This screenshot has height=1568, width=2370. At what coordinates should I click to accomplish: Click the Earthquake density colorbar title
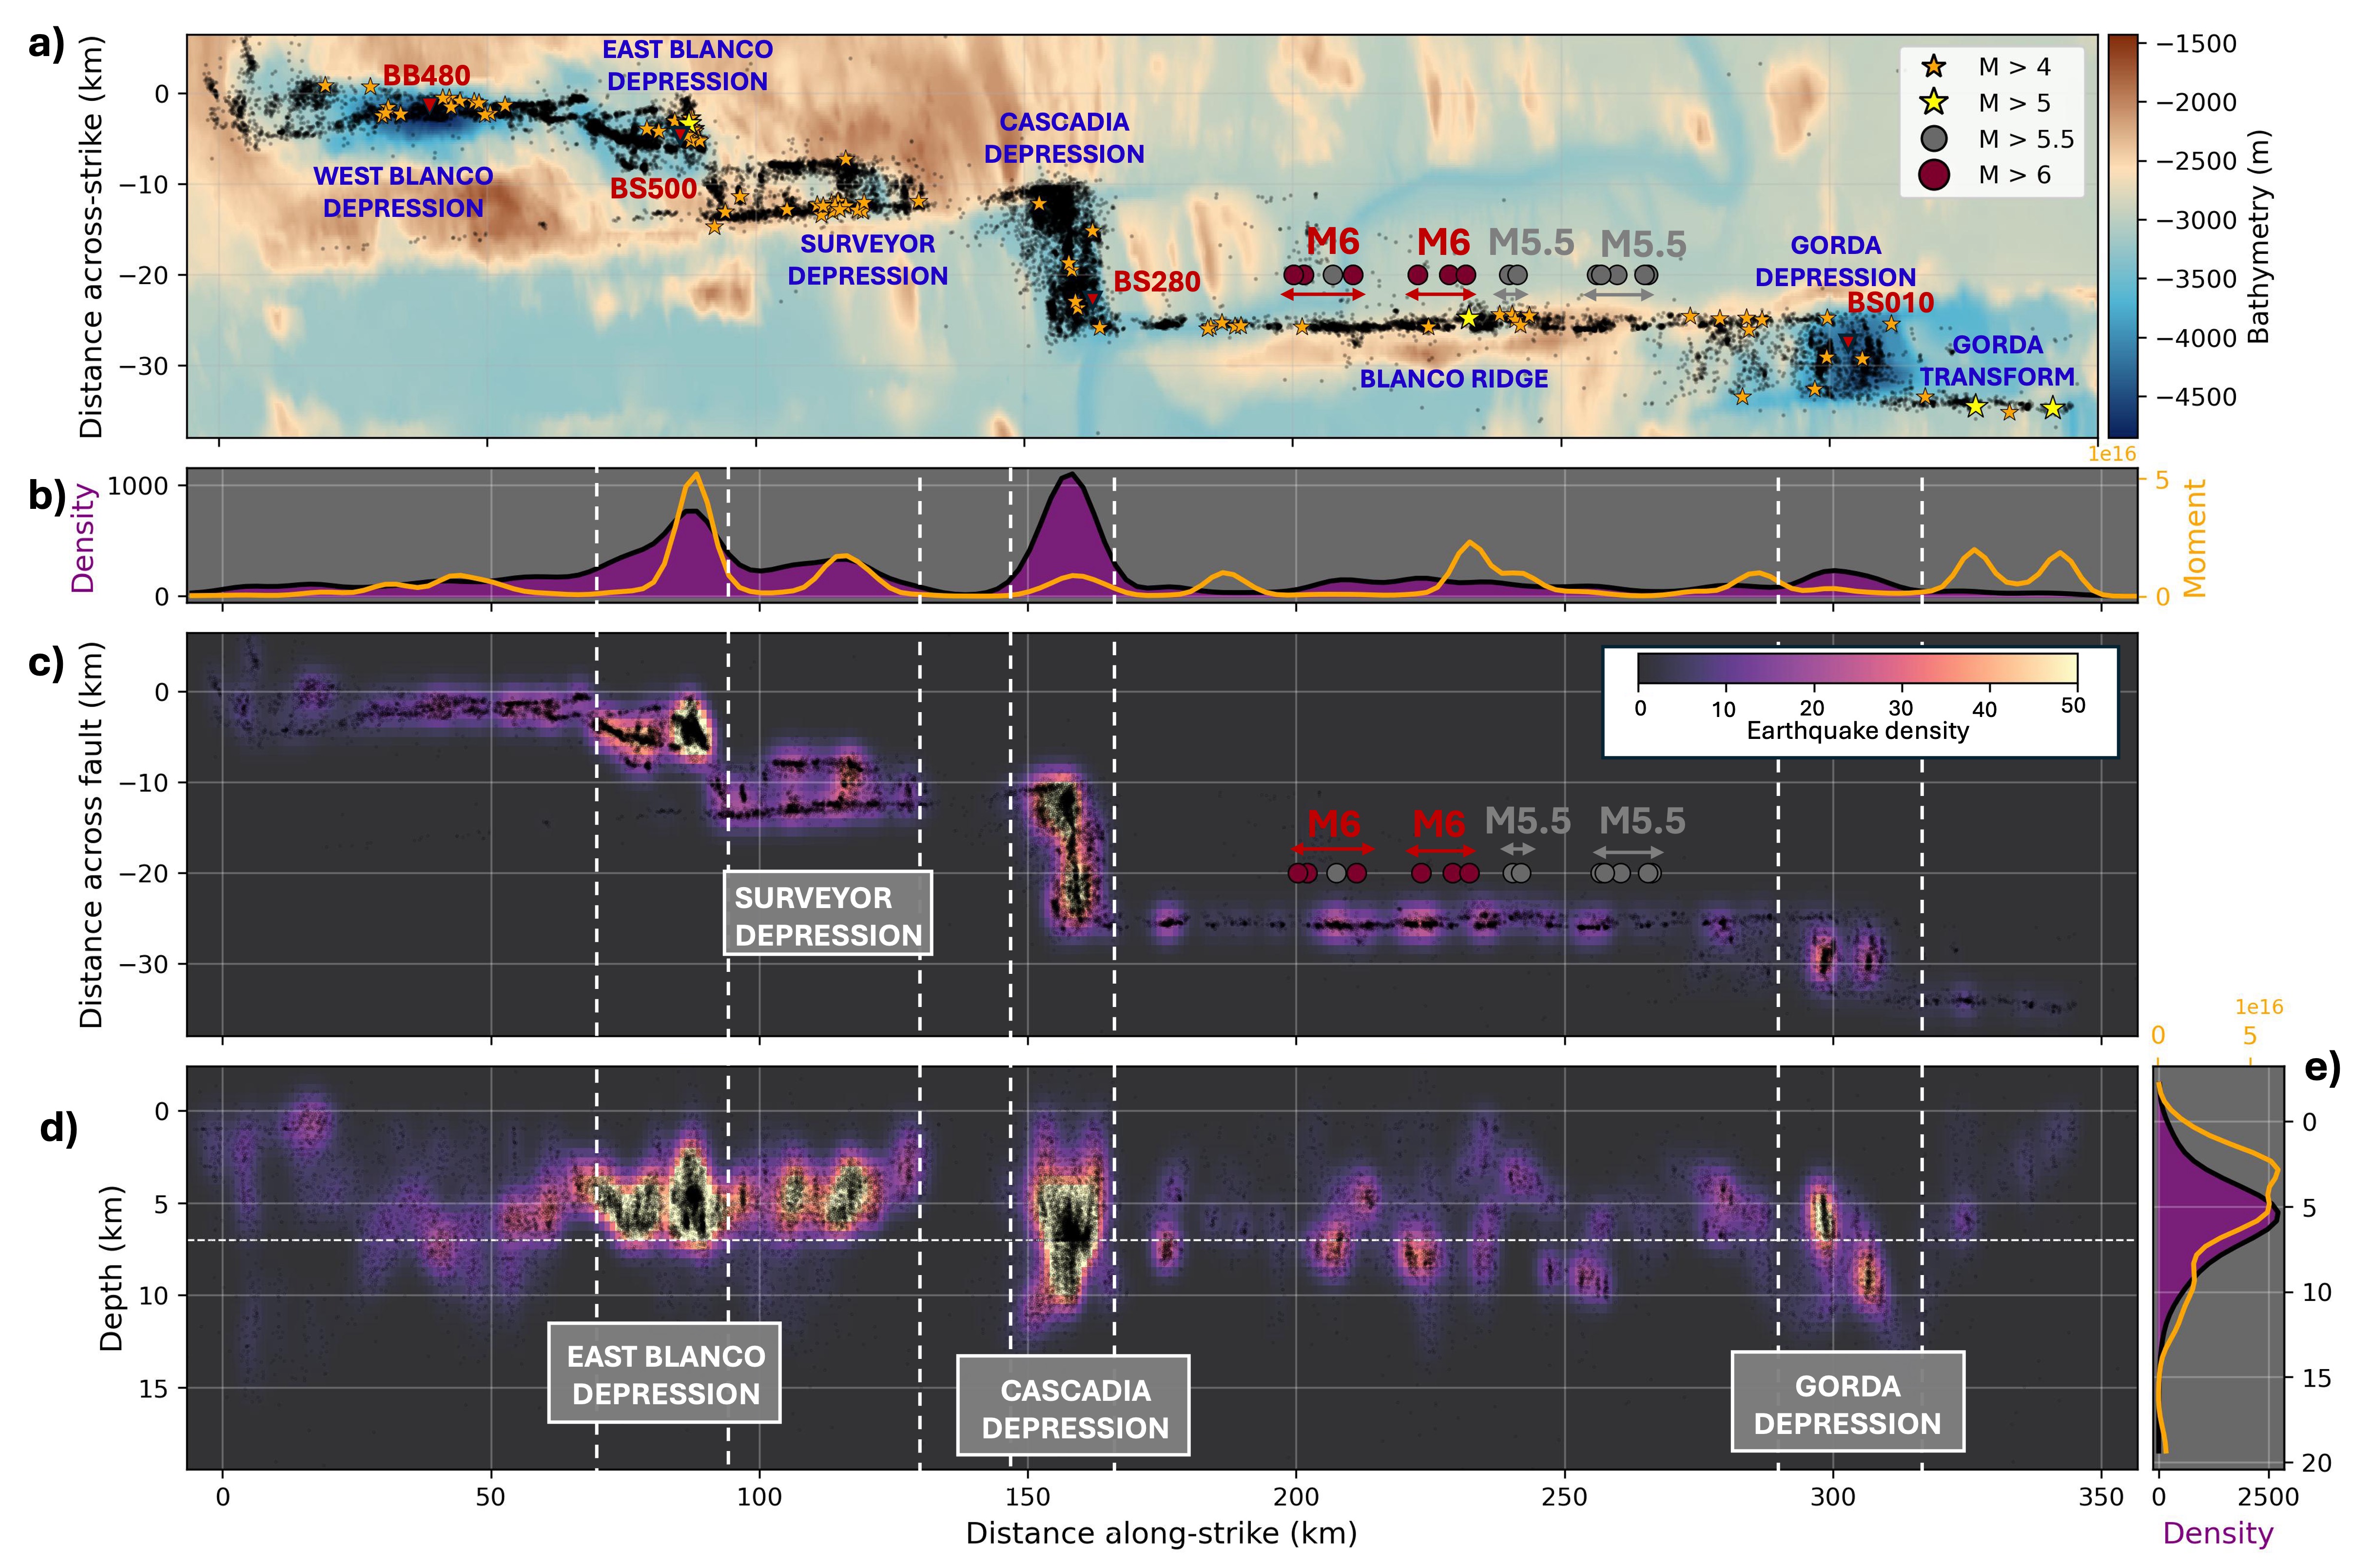[1858, 731]
